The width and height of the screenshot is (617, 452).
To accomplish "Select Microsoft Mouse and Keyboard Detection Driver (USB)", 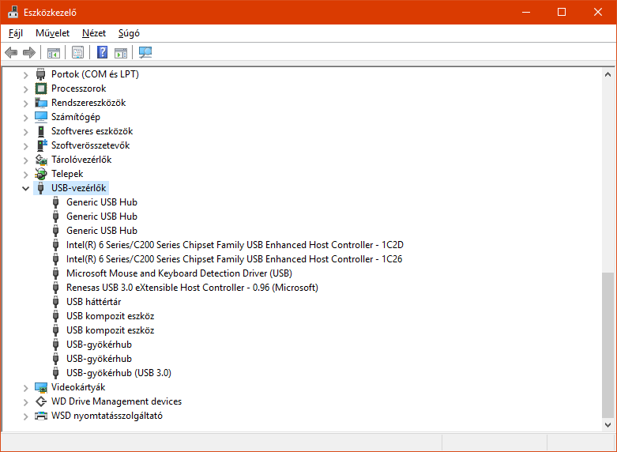I will point(179,273).
